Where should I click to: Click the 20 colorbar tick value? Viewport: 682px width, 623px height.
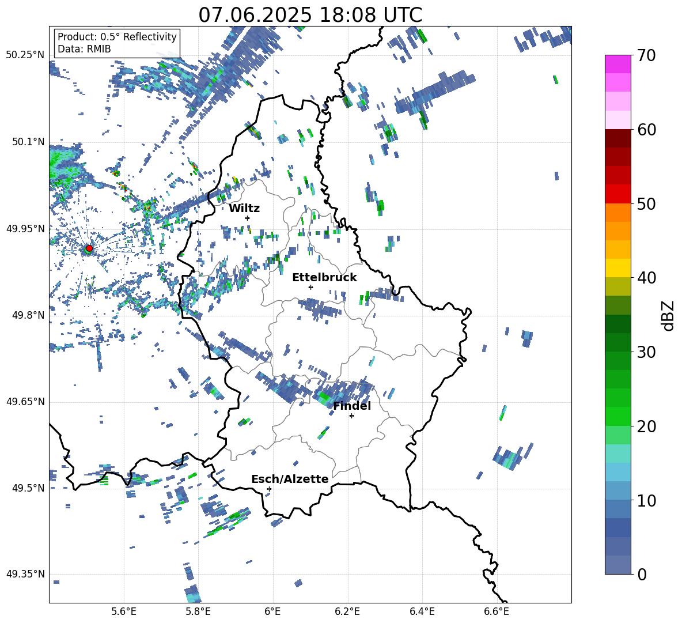click(x=646, y=426)
